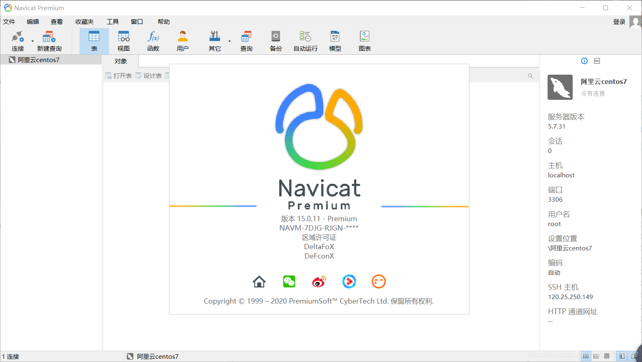The image size is (642, 362).
Task: Show the general info tab (i icon)
Action: coord(584,61)
